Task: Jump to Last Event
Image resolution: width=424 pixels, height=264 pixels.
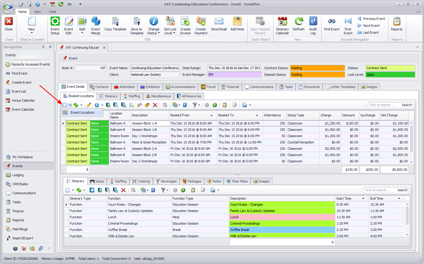Action: [x=368, y=32]
